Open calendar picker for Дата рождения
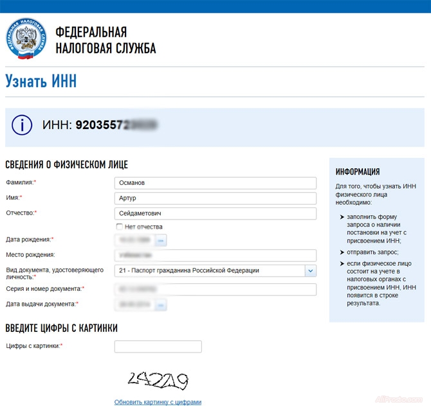The width and height of the screenshot is (431, 409). [160, 240]
